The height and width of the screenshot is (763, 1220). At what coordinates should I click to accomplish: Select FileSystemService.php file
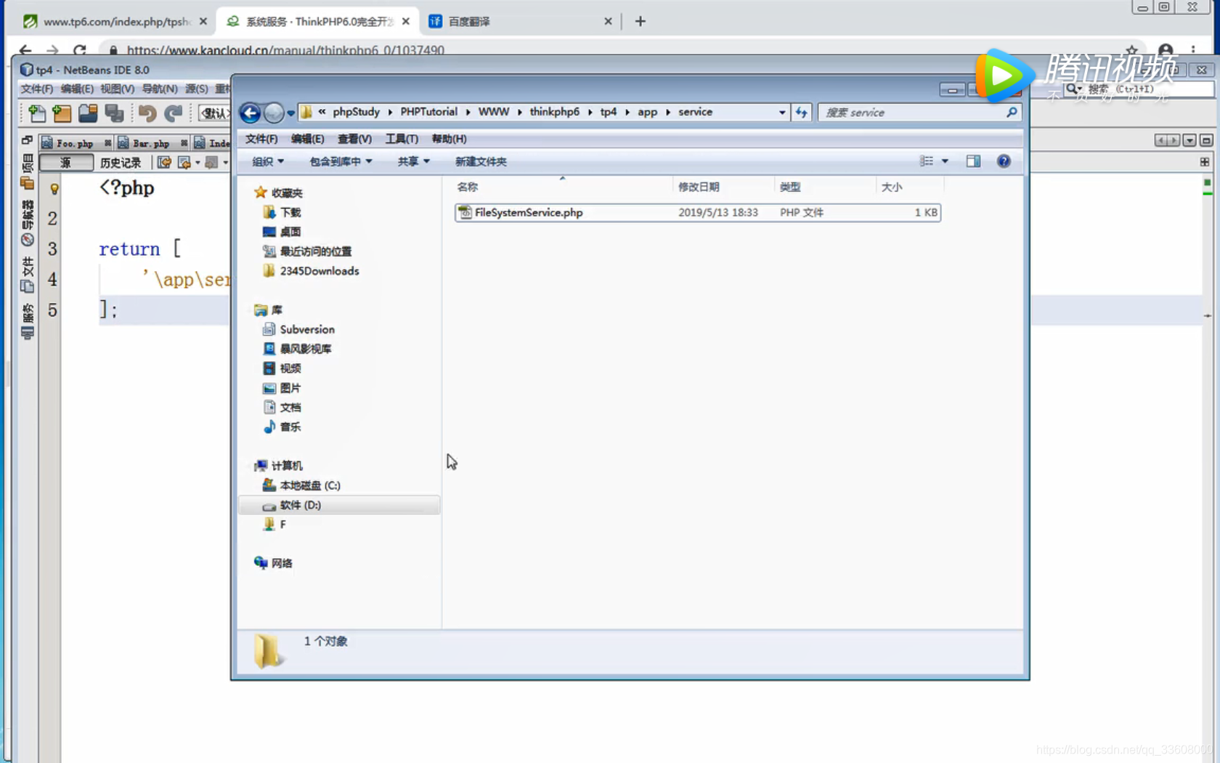(x=697, y=212)
